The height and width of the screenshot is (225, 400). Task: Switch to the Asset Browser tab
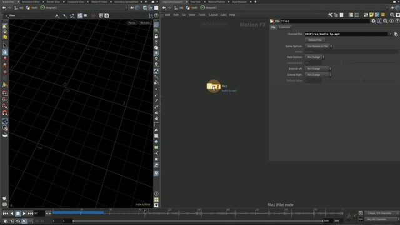[x=239, y=1]
